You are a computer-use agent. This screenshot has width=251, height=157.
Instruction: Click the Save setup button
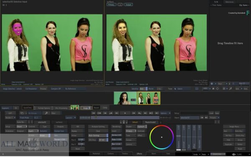pos(217,113)
